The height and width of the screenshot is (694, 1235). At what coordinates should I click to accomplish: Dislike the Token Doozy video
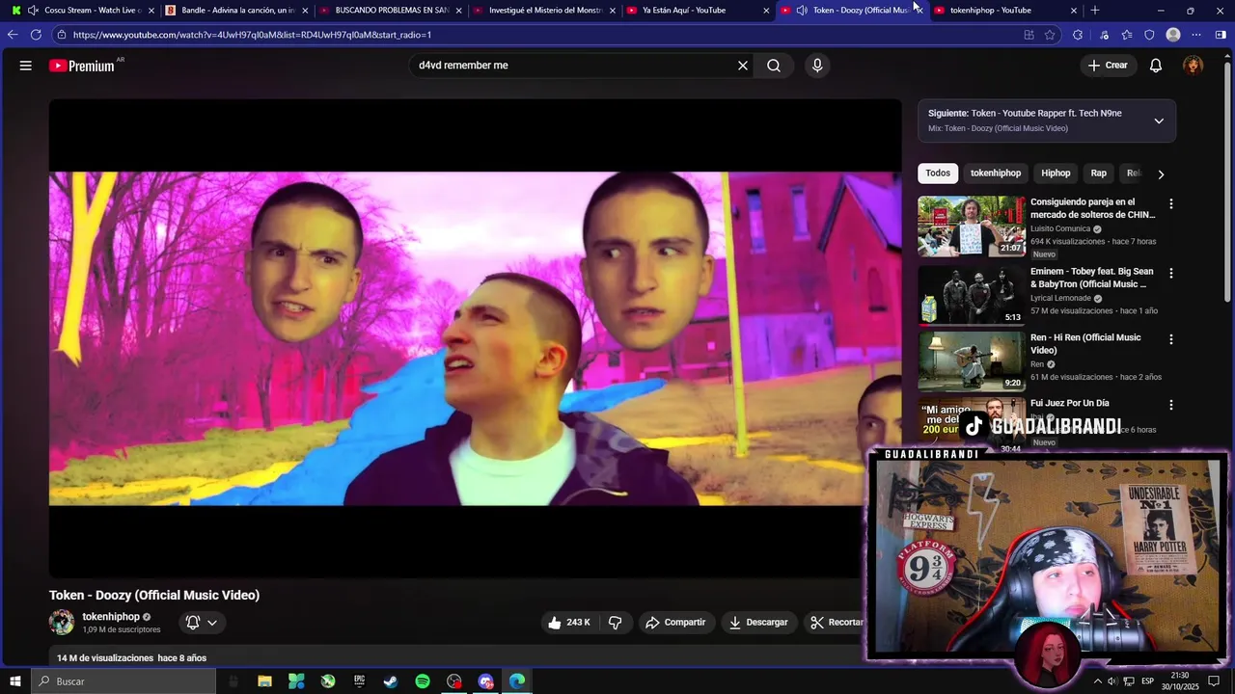[x=615, y=623]
